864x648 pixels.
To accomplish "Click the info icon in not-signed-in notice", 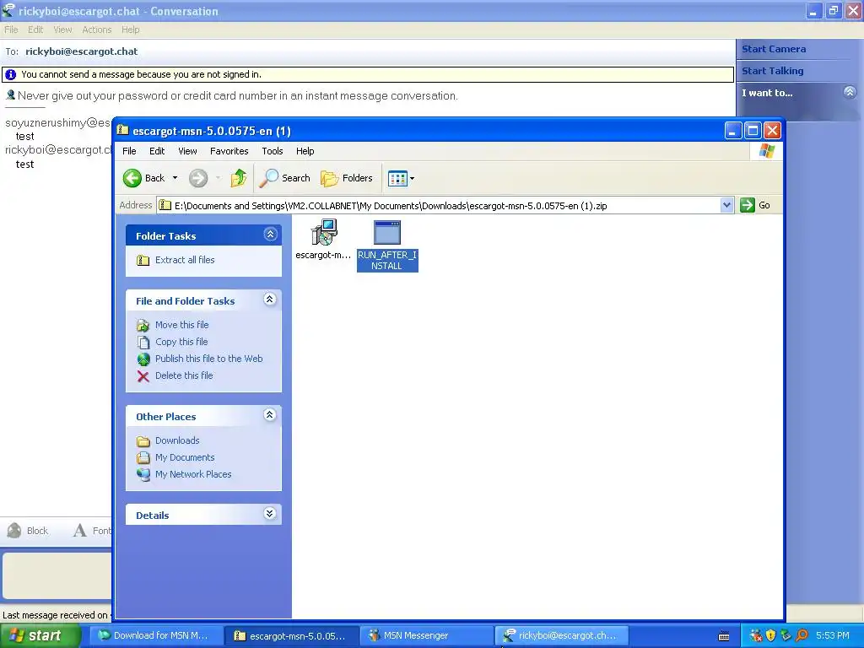I will [10, 74].
